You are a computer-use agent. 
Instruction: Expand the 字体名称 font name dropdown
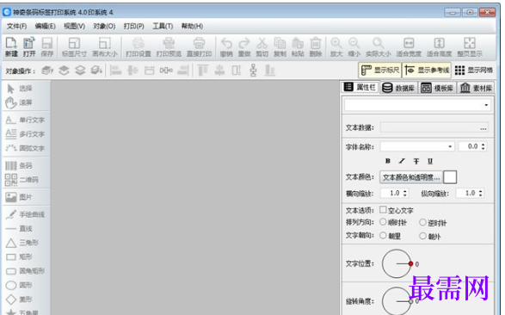tap(450, 146)
